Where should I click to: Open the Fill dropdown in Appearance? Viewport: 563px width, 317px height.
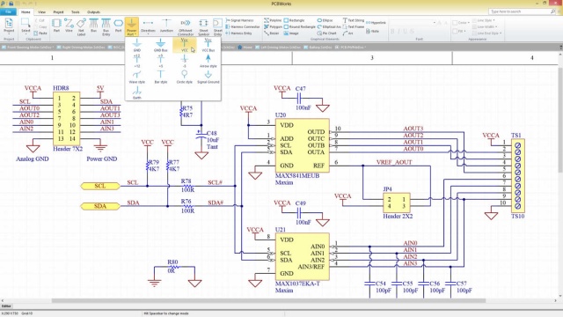459,32
